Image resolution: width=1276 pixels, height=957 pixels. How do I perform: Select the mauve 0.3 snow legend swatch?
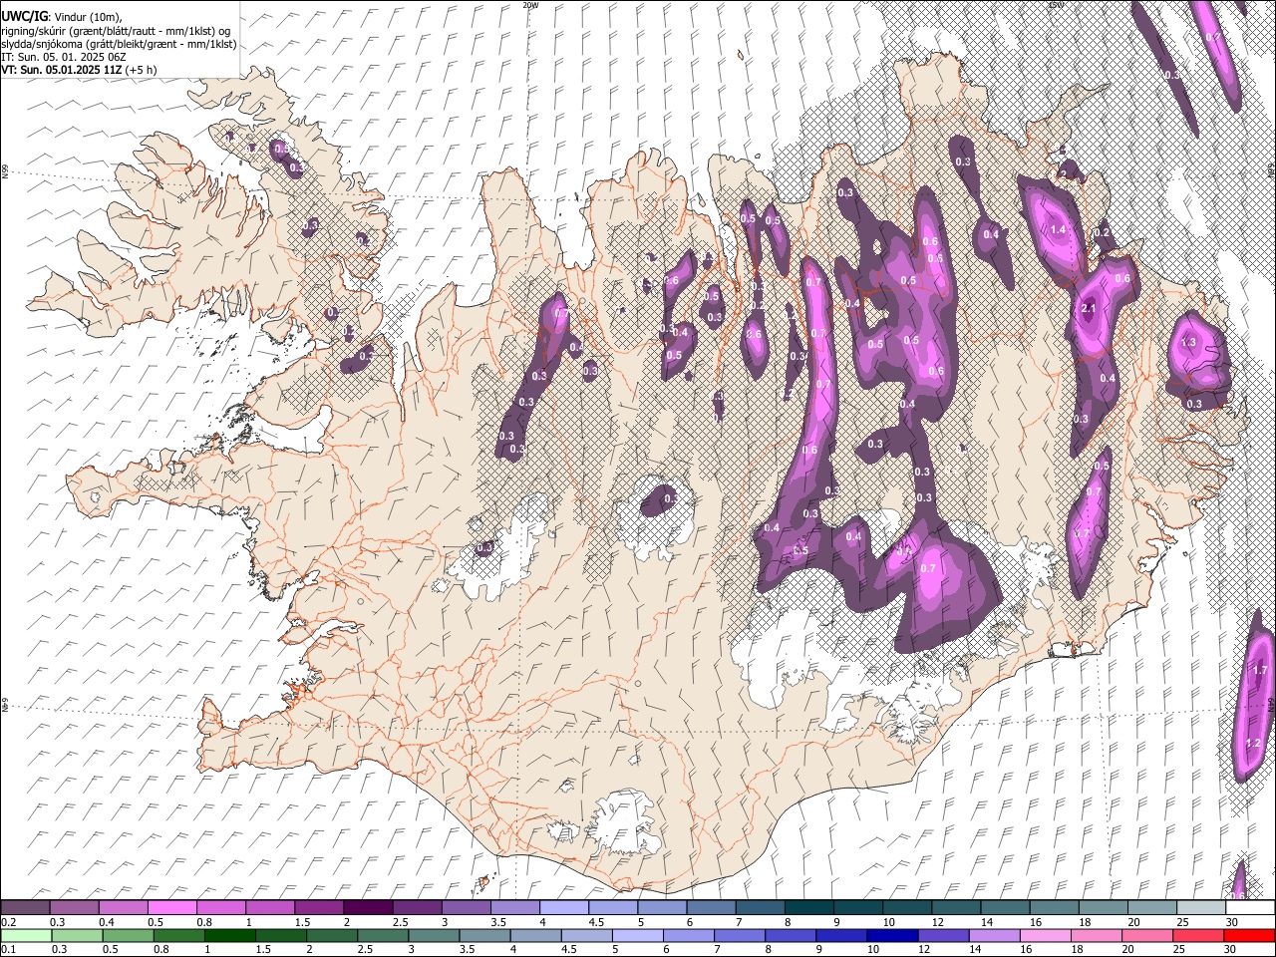[x=75, y=907]
